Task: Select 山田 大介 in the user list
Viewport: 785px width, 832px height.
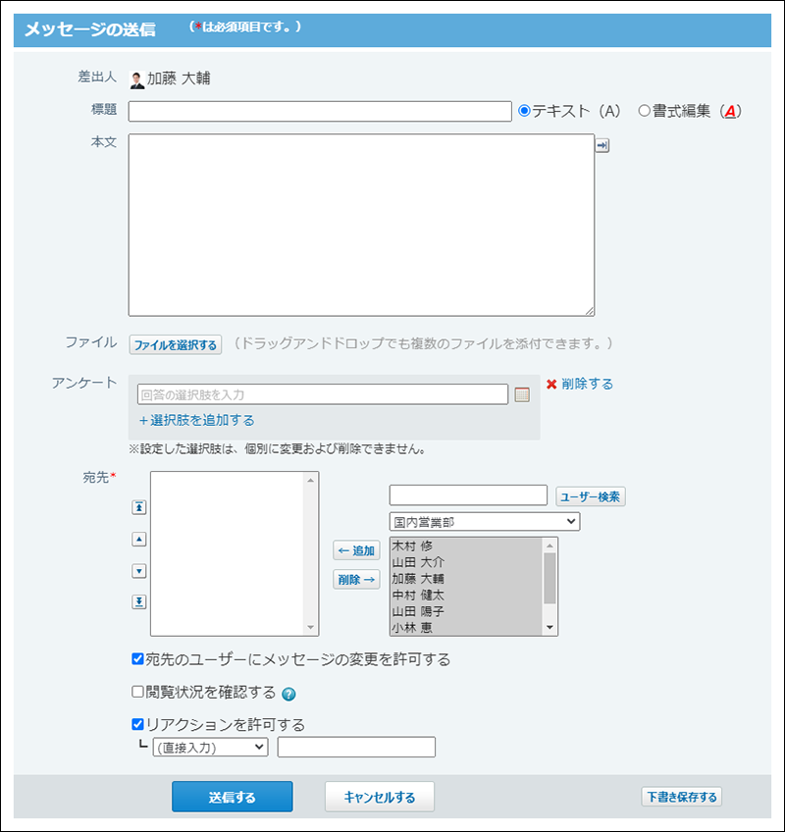Action: click(x=466, y=562)
